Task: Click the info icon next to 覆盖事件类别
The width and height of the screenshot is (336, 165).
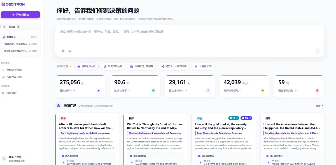Action: 296,91
